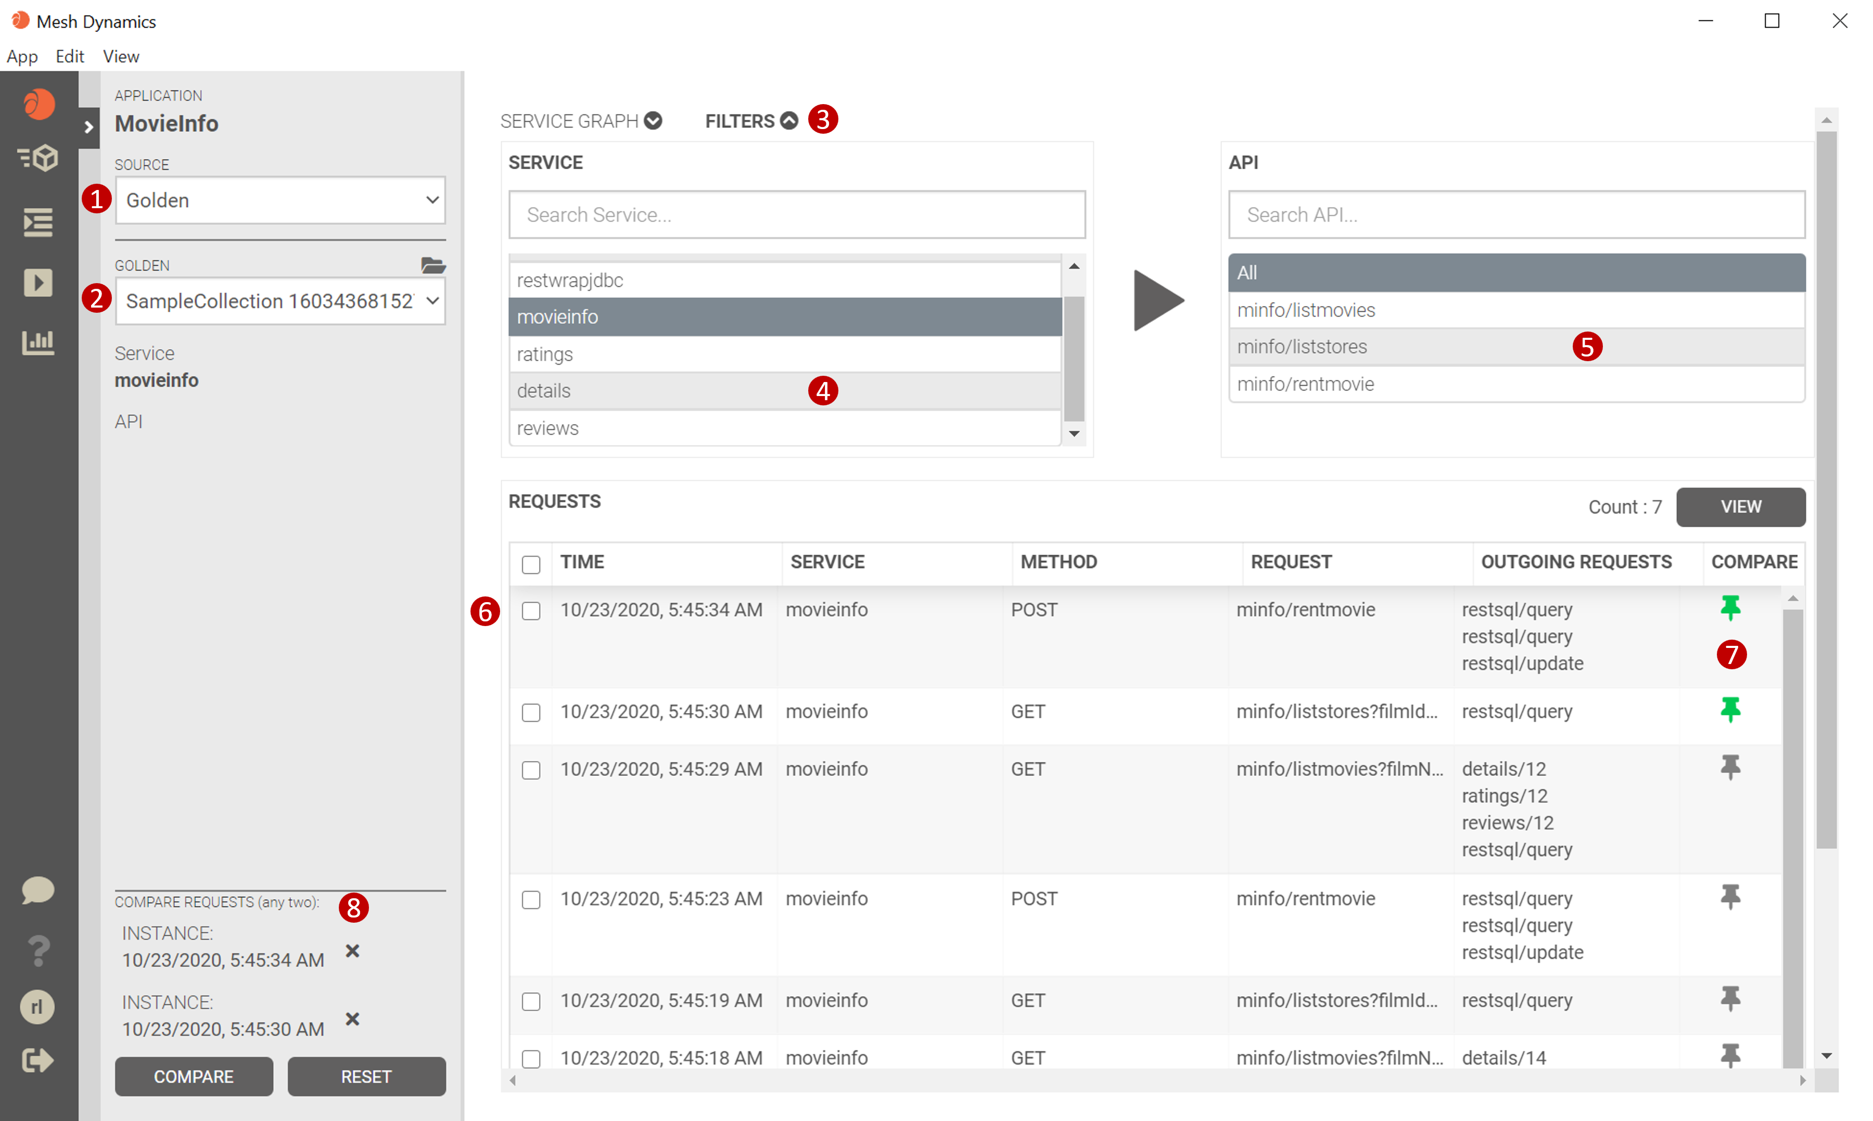The height and width of the screenshot is (1121, 1873).
Task: Pin the 5:45:23 AM request for compare
Action: point(1729,897)
